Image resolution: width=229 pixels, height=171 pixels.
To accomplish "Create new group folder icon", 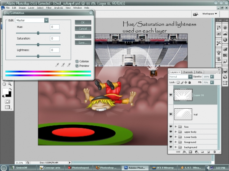I will tap(202, 152).
